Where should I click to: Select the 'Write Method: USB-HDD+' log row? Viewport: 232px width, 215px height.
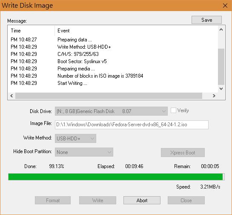pos(113,47)
